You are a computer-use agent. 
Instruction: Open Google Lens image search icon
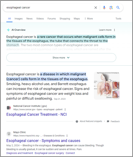point(111,7)
